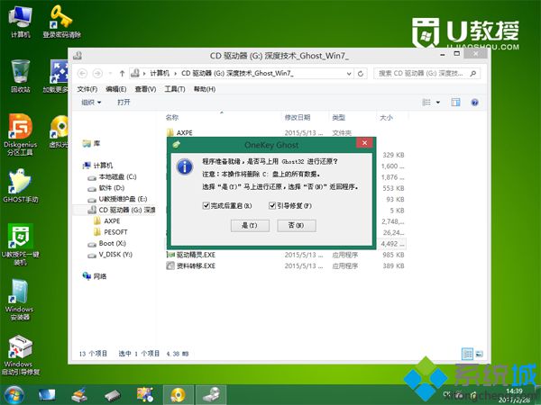Screen dimensions: 541x405
Task: Select CD 驱动器 (G:) in the tree
Action: [122, 210]
